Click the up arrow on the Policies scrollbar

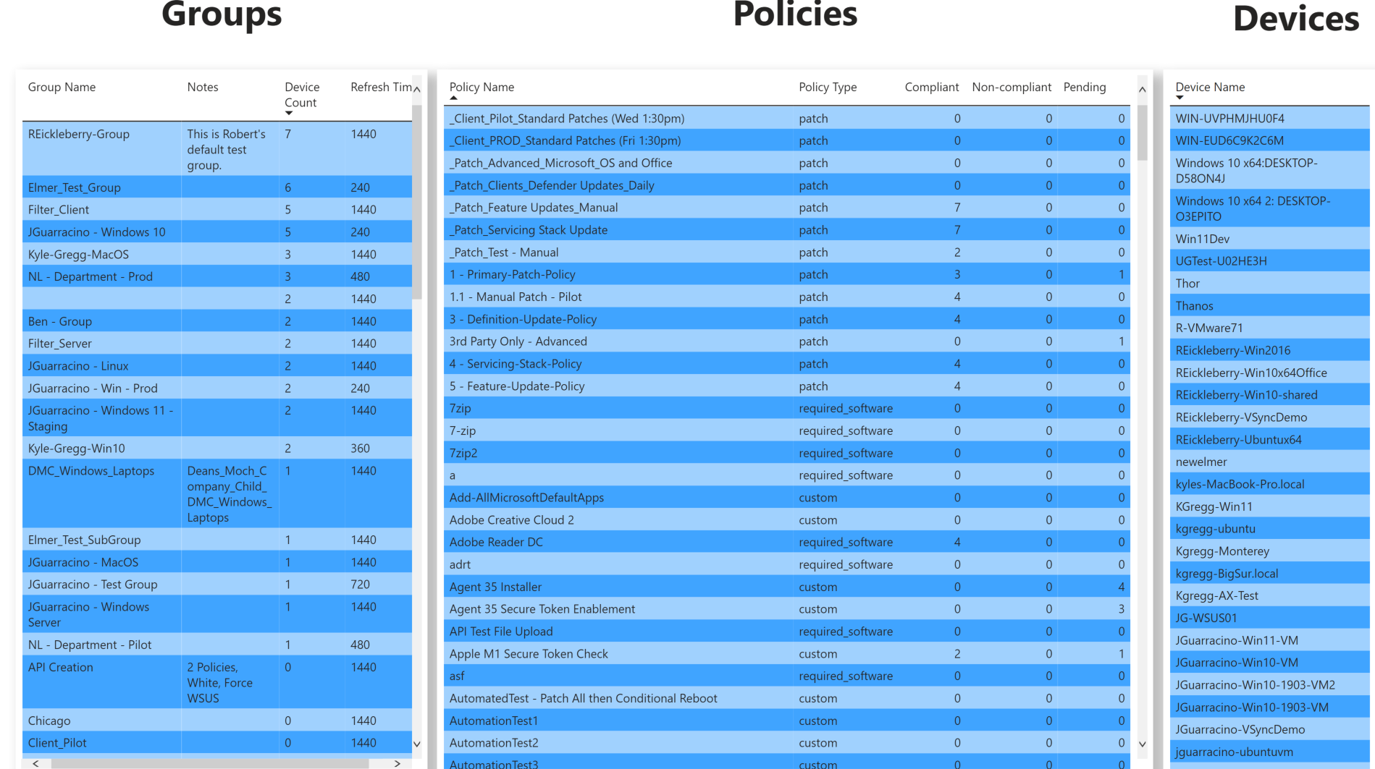pyautogui.click(x=1143, y=88)
